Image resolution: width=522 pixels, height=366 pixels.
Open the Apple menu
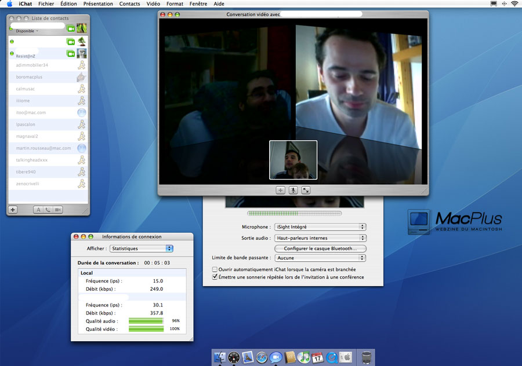[10, 3]
